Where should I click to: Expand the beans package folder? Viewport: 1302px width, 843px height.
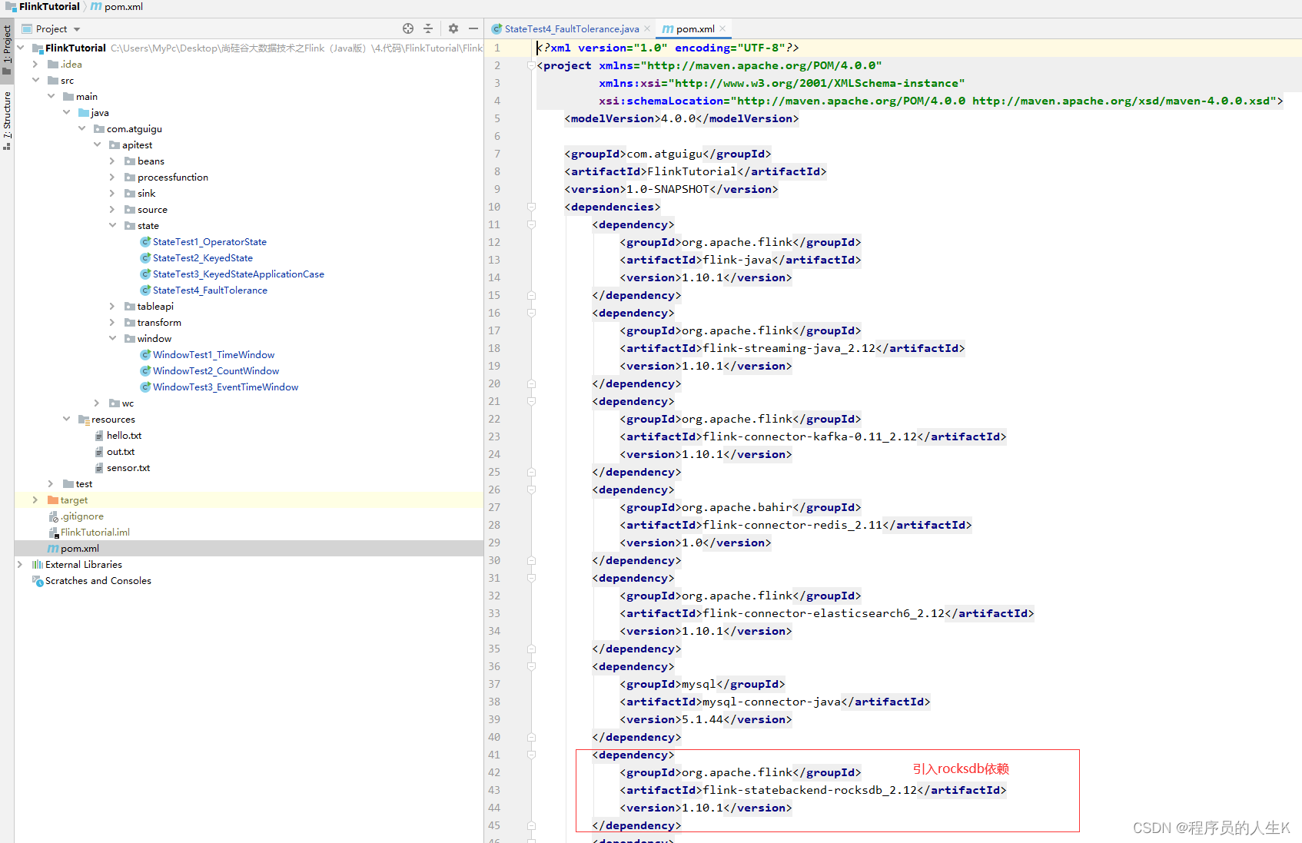pos(112,161)
